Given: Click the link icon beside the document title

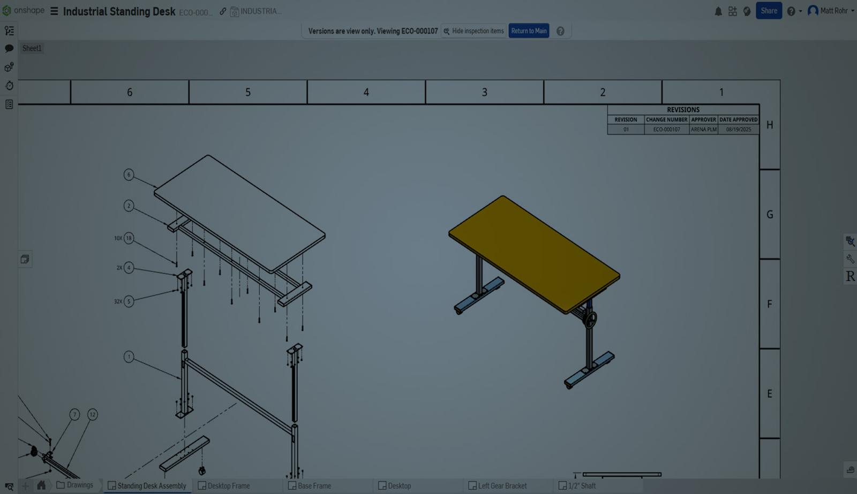Looking at the screenshot, I should coord(222,11).
